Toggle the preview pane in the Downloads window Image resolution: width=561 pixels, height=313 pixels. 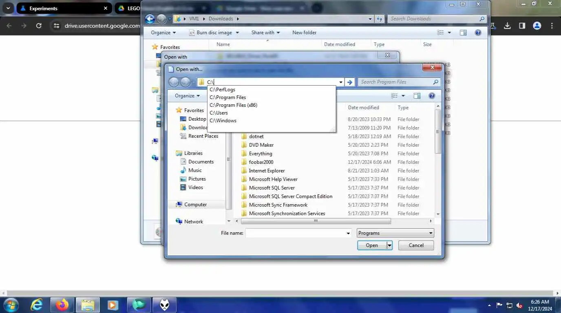point(463,33)
